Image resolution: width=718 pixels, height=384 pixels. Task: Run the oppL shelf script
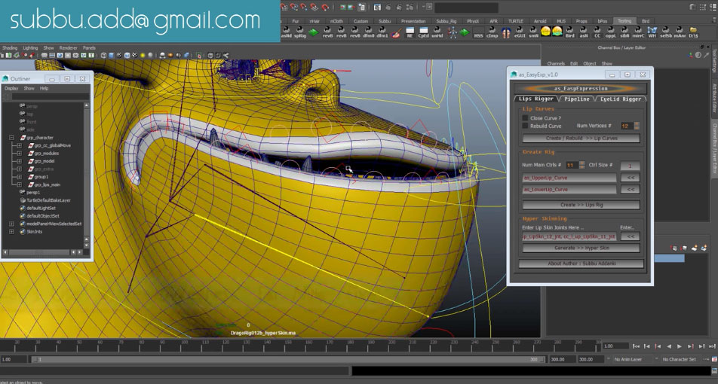point(611,32)
